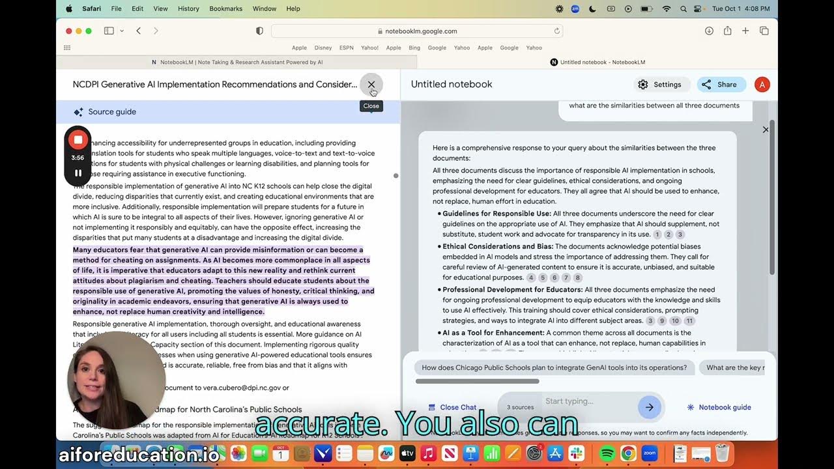
Task: Close the NCDPI source document panel
Action: (x=371, y=84)
